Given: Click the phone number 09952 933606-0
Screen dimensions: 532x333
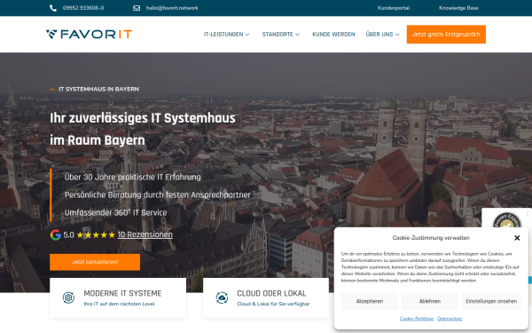Looking at the screenshot, I should [x=83, y=8].
